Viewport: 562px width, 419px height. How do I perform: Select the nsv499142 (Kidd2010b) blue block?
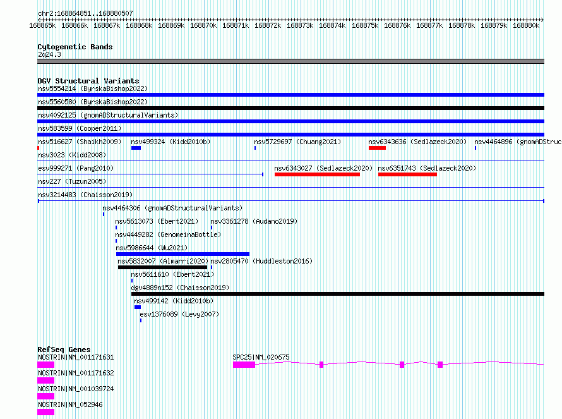tap(138, 307)
